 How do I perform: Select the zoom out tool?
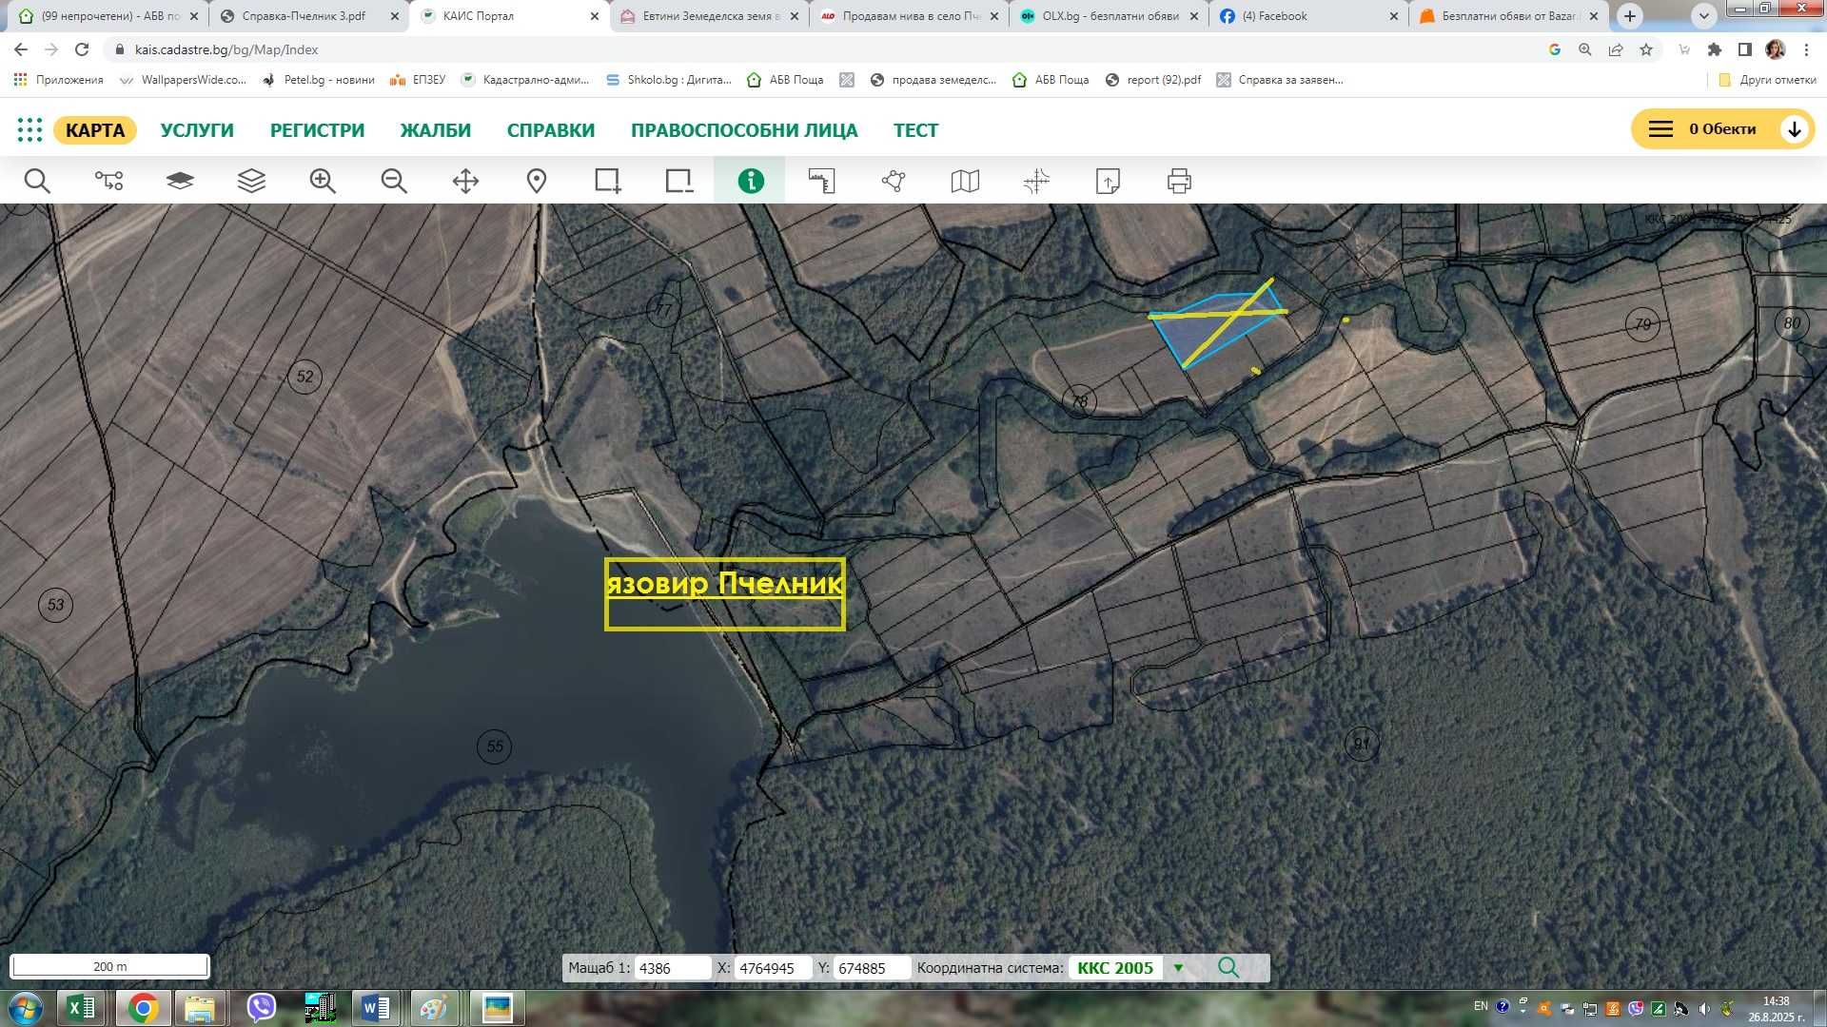pyautogui.click(x=394, y=181)
